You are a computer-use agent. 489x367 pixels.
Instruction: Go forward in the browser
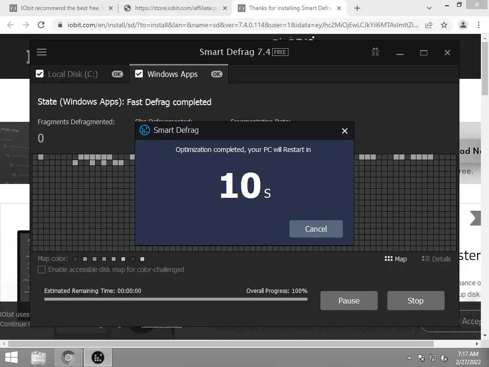point(26,25)
